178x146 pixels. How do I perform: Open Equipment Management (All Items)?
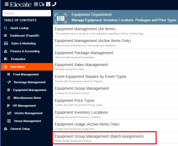tap(115, 30)
